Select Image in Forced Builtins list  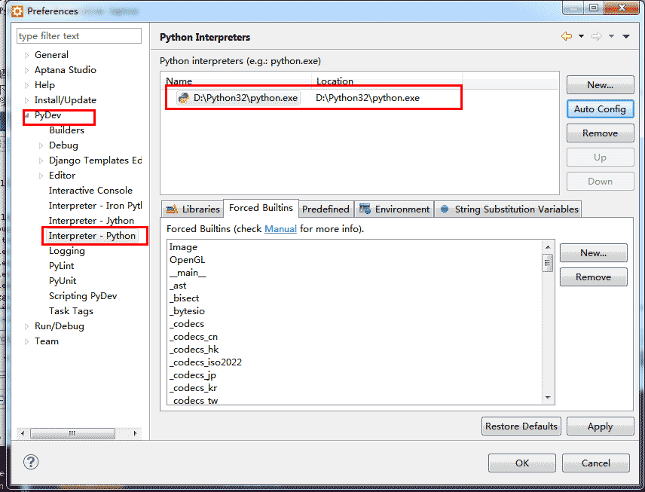183,247
